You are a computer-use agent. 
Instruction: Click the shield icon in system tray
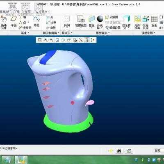tap(159, 160)
